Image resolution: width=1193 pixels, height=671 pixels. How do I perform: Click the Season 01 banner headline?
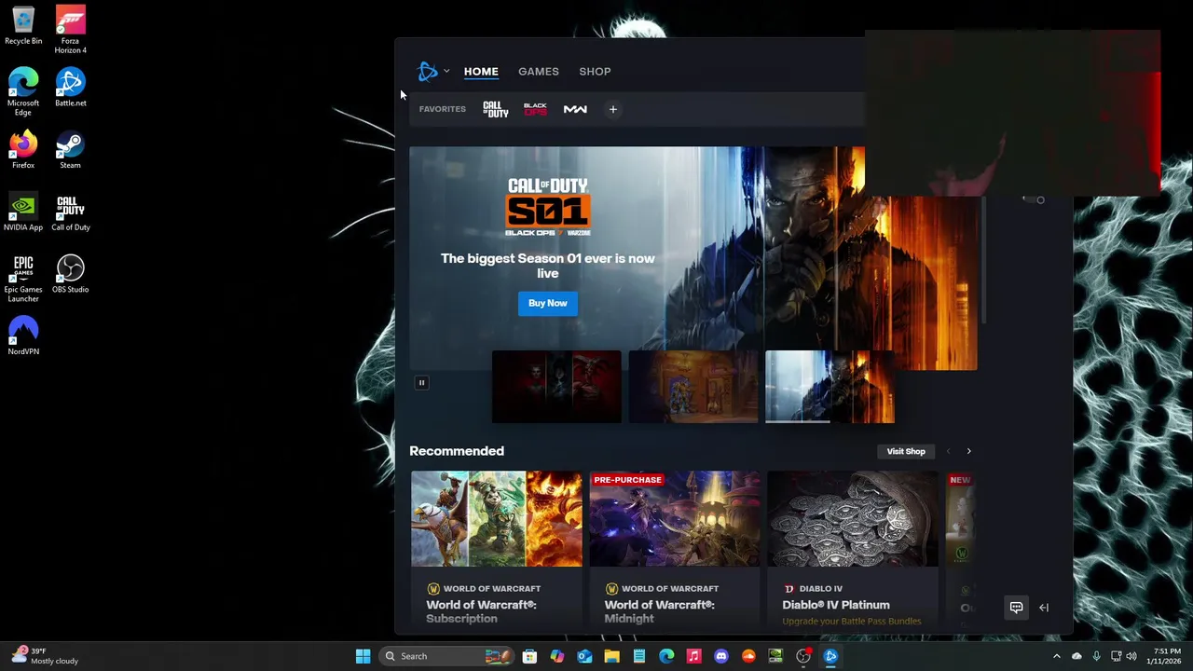[548, 266]
